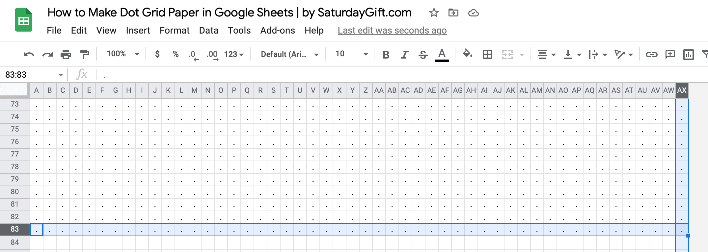Open the Add-ons menu
Screen dimensions: 708x252
[x=278, y=31]
